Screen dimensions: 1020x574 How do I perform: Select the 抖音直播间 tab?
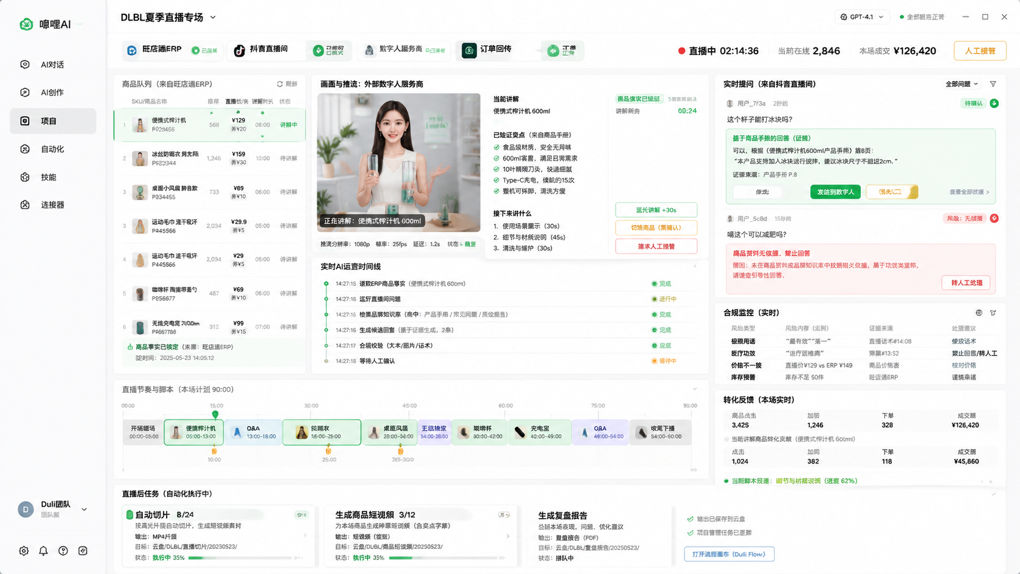pos(289,50)
